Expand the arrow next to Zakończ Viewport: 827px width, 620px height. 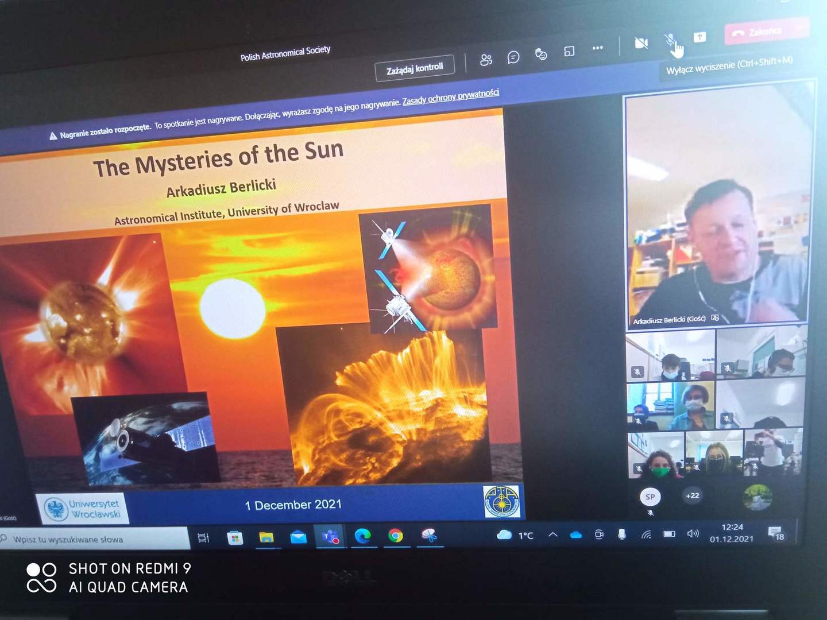coord(799,28)
